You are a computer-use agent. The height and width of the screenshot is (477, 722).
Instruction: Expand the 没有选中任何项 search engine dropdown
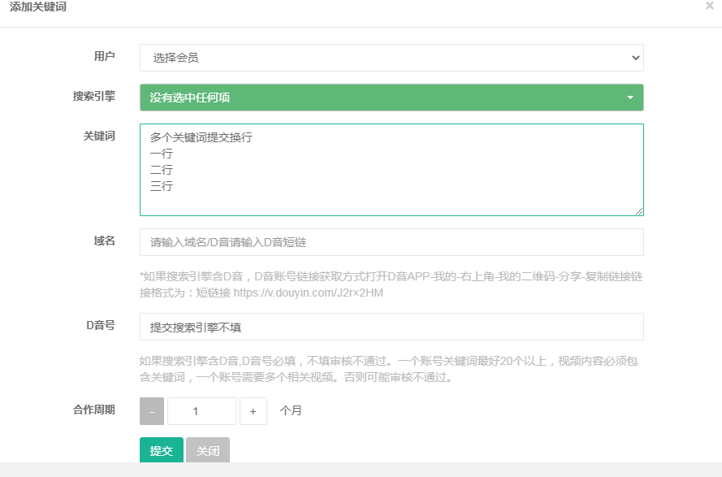coord(391,98)
